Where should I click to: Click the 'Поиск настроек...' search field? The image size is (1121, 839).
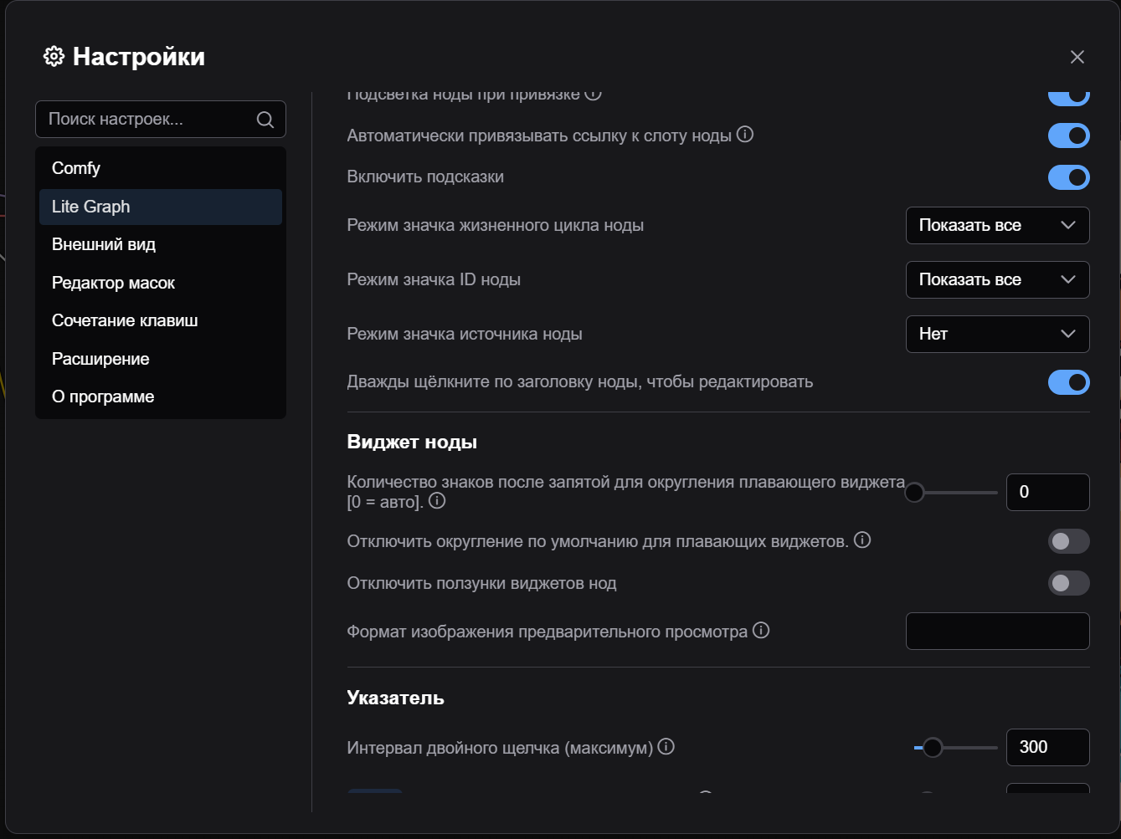pyautogui.click(x=147, y=120)
